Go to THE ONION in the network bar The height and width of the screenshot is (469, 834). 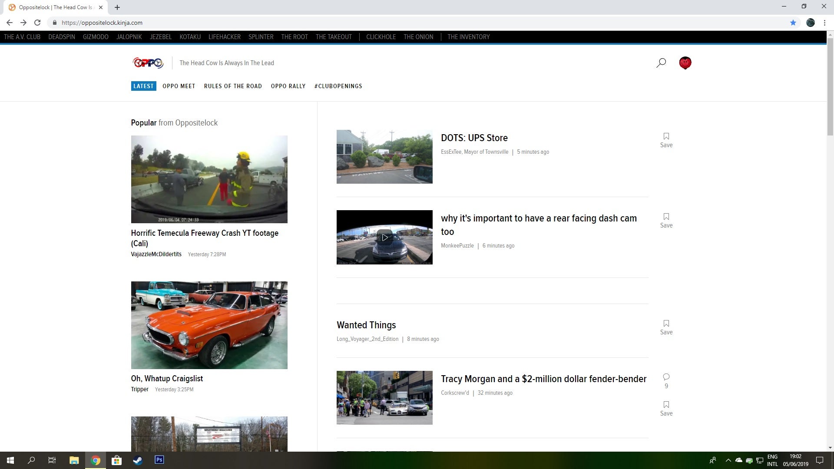418,37
